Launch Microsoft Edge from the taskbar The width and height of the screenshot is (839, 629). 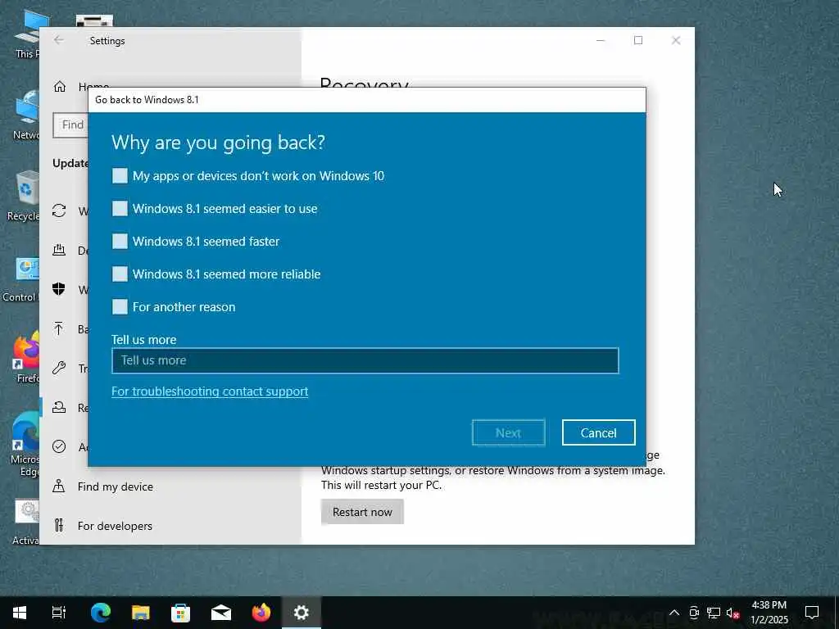coord(100,613)
